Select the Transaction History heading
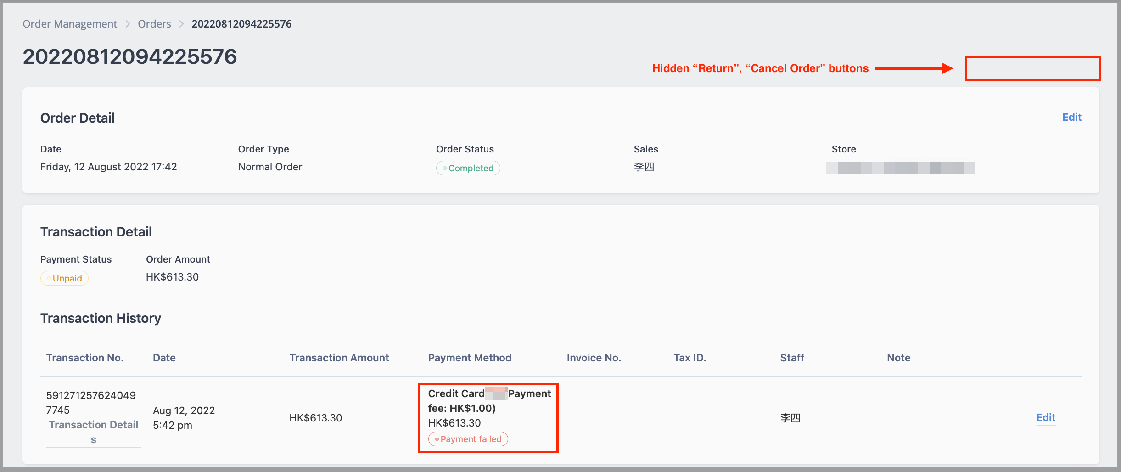 (101, 318)
